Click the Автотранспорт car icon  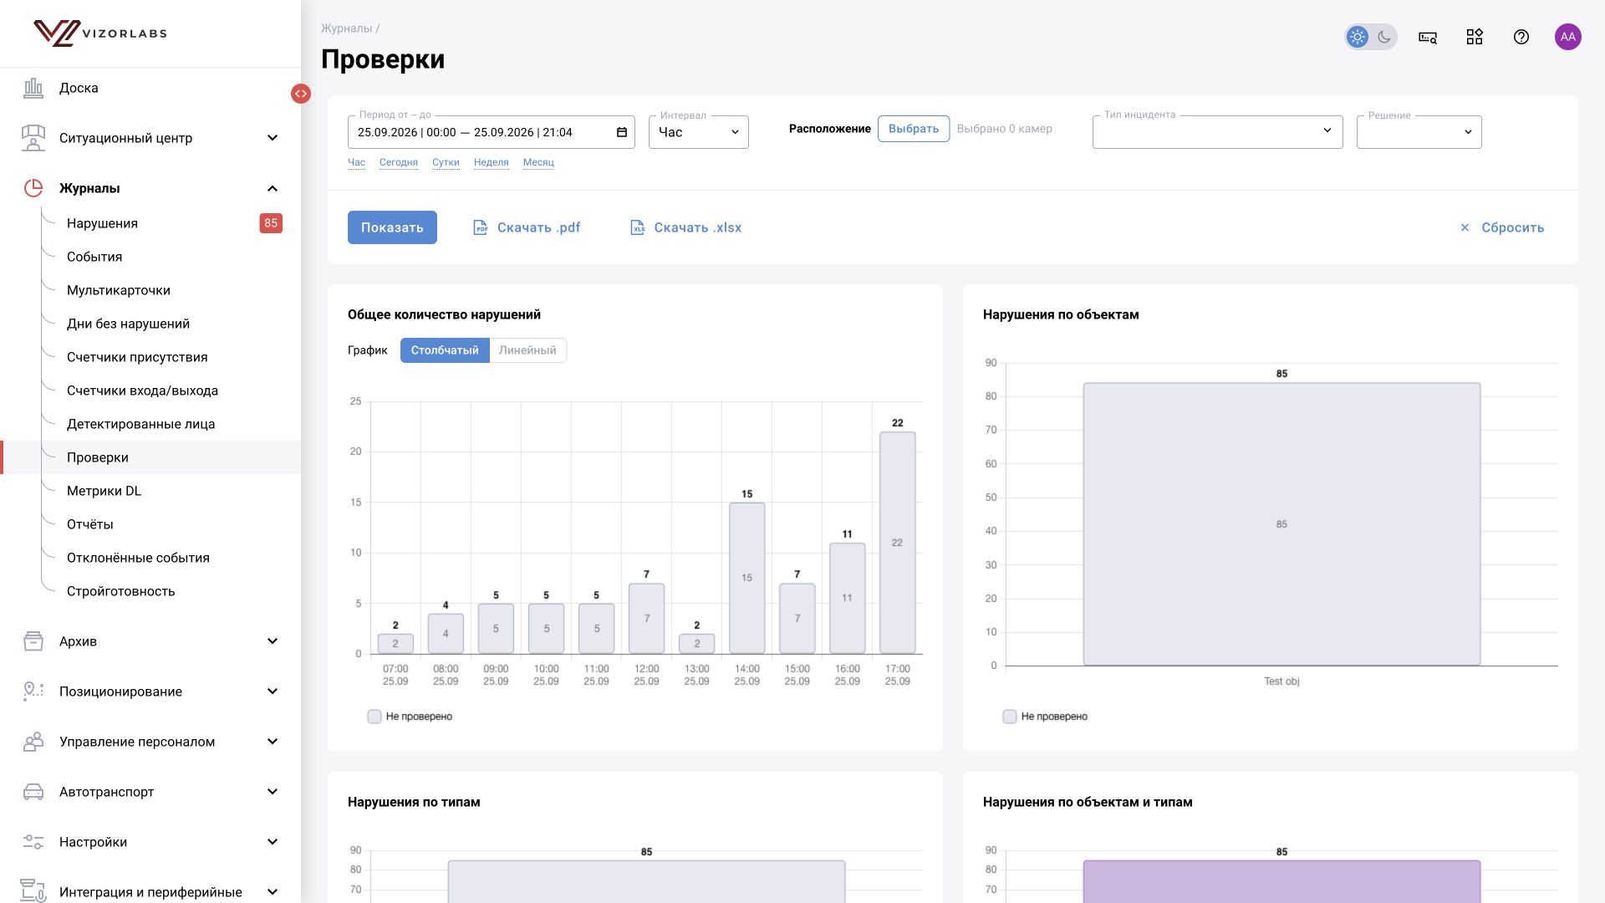(x=33, y=792)
